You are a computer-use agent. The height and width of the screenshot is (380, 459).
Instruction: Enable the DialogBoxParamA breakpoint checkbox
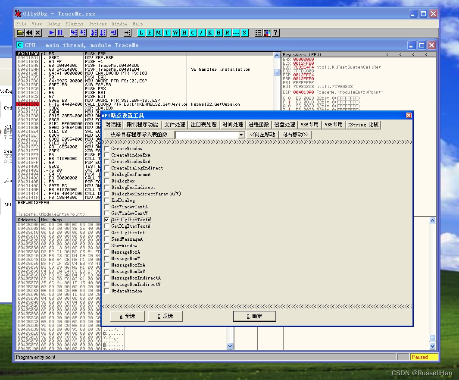[106, 174]
